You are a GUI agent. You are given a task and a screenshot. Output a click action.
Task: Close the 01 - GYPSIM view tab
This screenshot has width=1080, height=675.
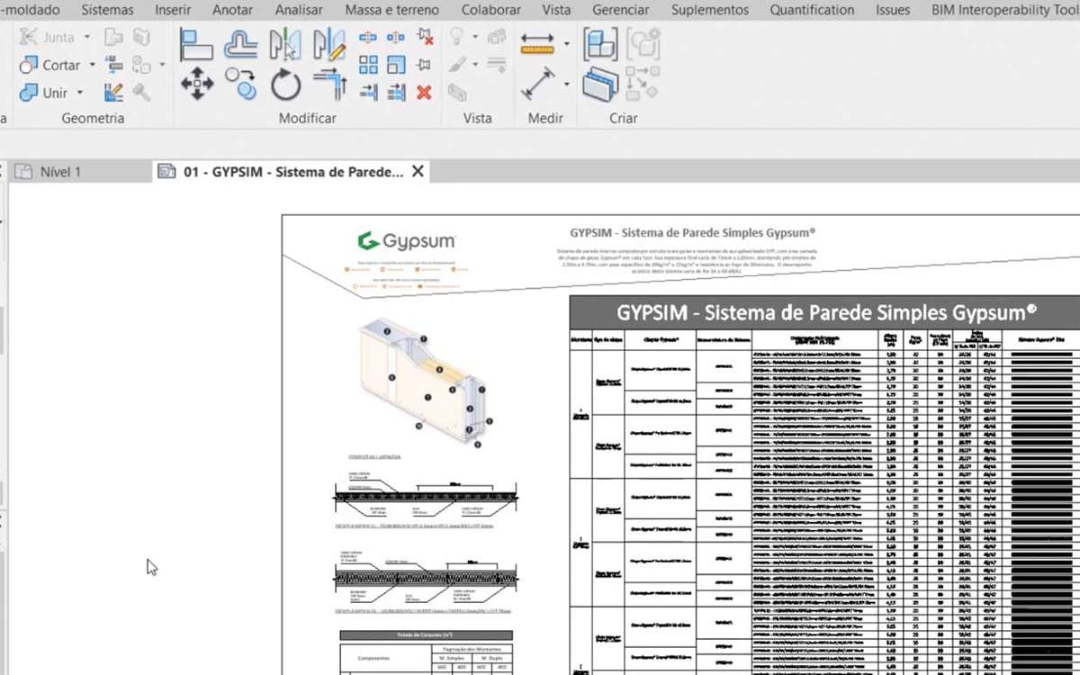[418, 171]
